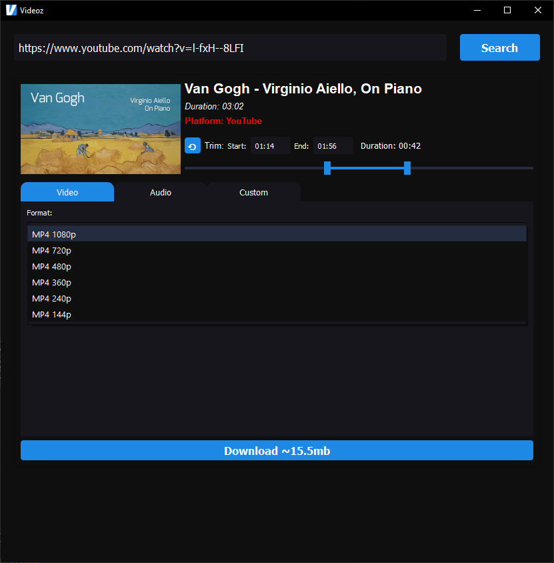Screen dimensions: 554x563
Task: Click the Search button
Action: (499, 47)
